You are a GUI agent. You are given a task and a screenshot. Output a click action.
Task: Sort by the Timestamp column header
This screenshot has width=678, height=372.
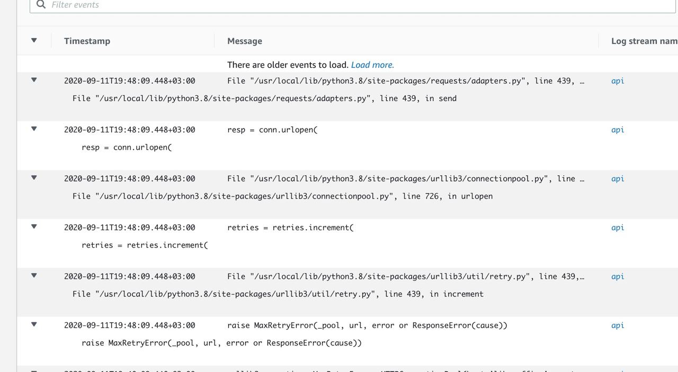click(87, 41)
